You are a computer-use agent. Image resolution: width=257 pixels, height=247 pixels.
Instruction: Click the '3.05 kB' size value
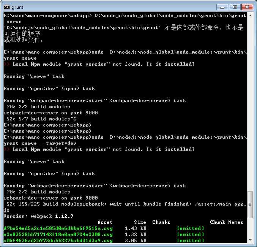[x=136, y=241]
